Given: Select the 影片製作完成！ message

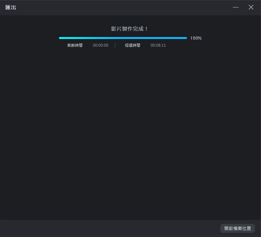Looking at the screenshot, I should pyautogui.click(x=129, y=29).
